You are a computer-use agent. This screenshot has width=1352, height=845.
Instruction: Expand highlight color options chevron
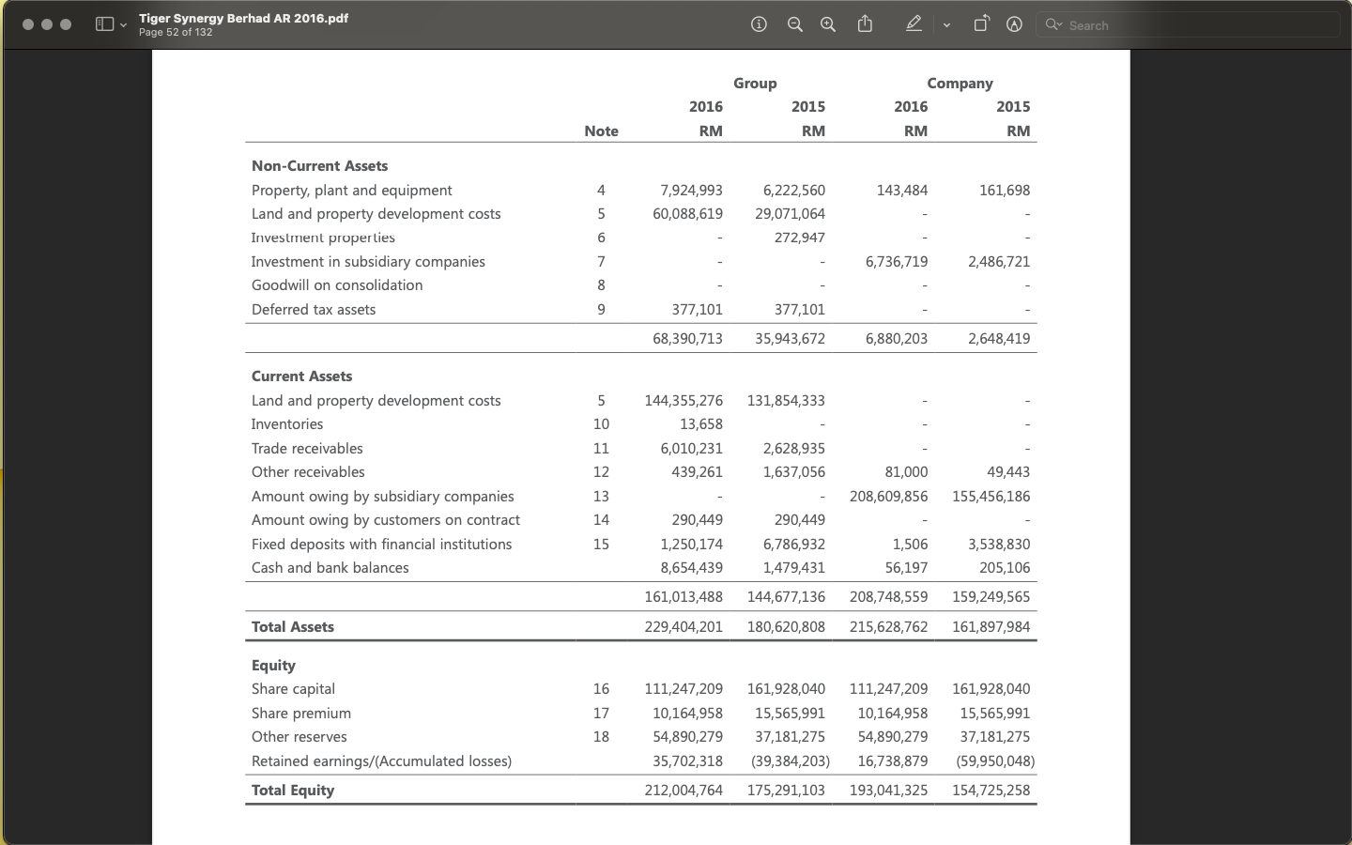pos(946,25)
